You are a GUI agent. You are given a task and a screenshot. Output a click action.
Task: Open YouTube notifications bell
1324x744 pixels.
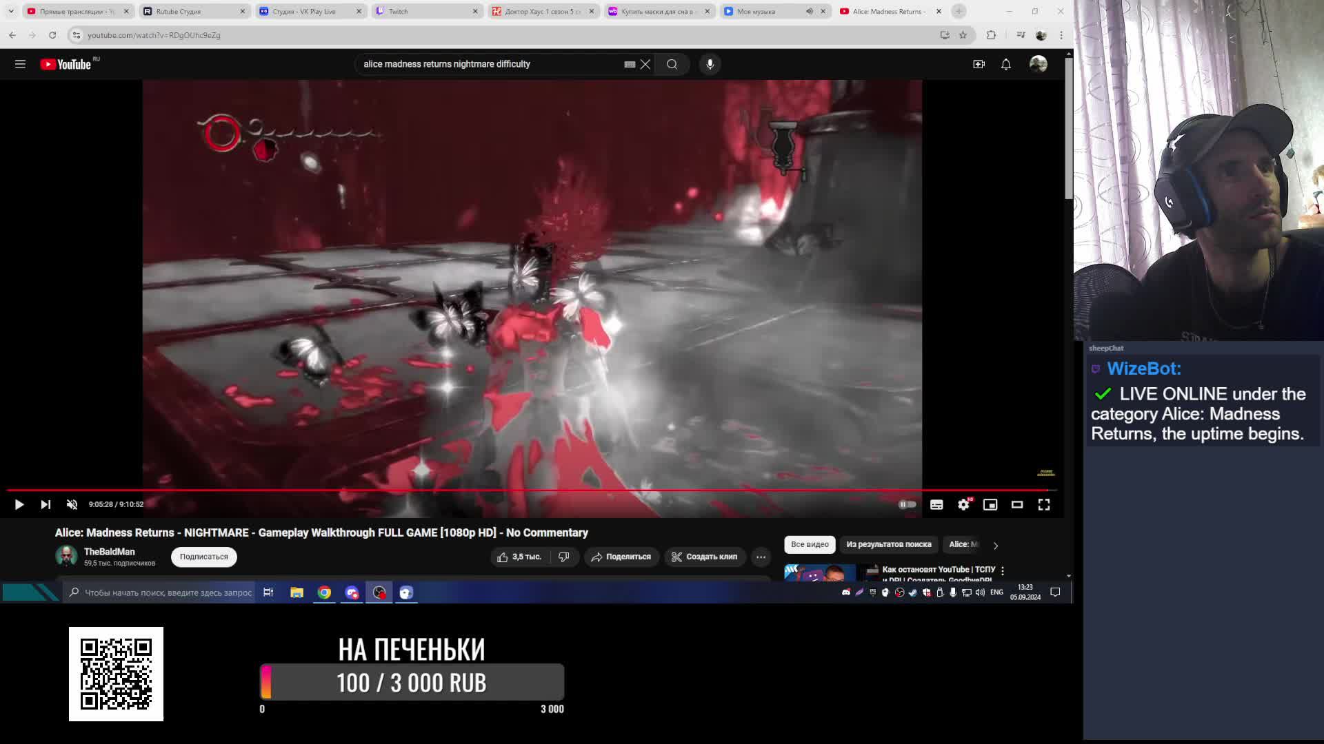click(1005, 64)
